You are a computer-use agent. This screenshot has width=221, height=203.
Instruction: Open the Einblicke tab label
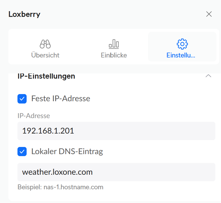pyautogui.click(x=114, y=55)
